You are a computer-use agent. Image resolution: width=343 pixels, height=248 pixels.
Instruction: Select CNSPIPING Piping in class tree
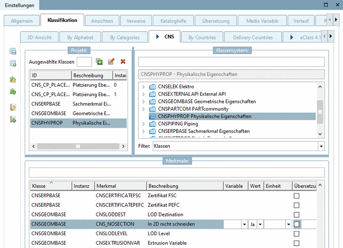tap(178, 124)
